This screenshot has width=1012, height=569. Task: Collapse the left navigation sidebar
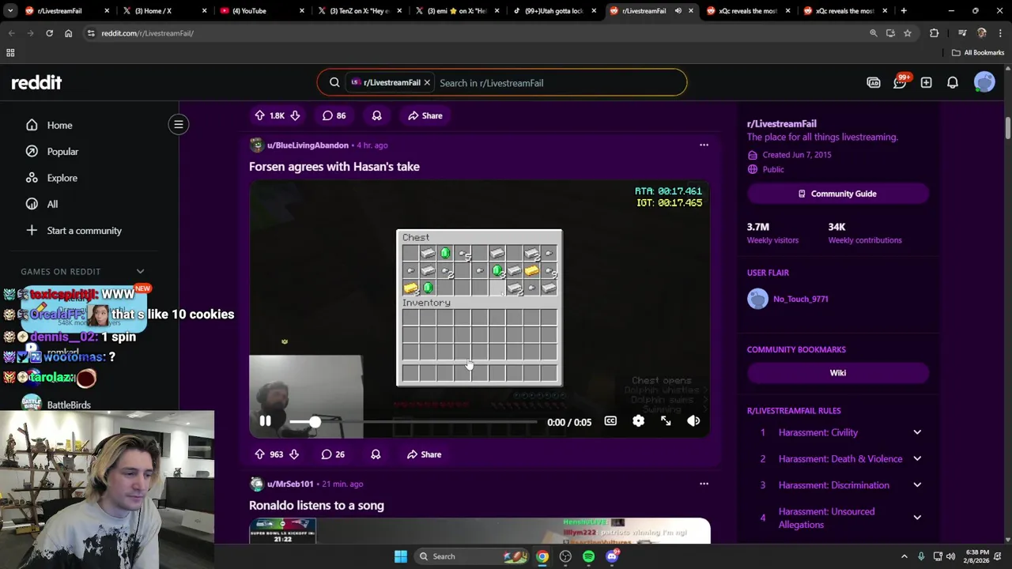pyautogui.click(x=179, y=124)
